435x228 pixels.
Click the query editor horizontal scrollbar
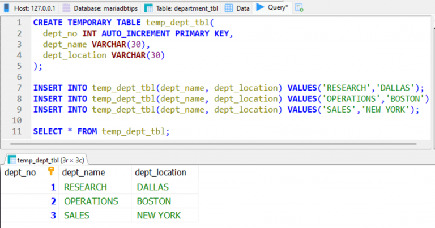(214, 144)
